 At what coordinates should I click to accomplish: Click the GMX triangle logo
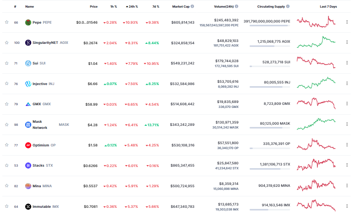[28, 104]
